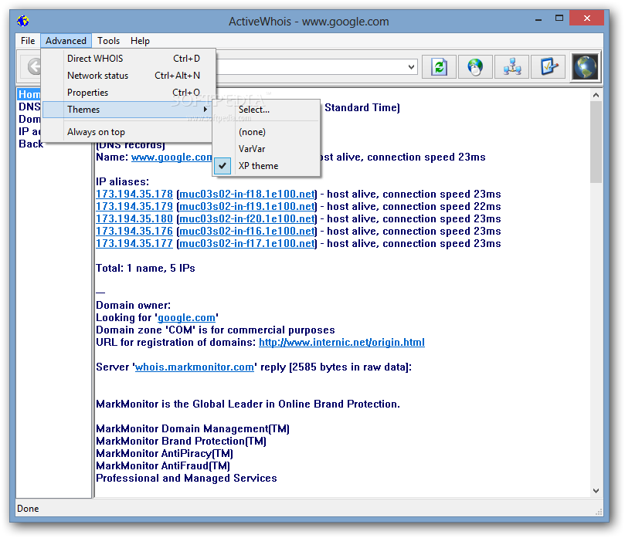
Task: Open the Select... theme entry
Action: [x=267, y=110]
